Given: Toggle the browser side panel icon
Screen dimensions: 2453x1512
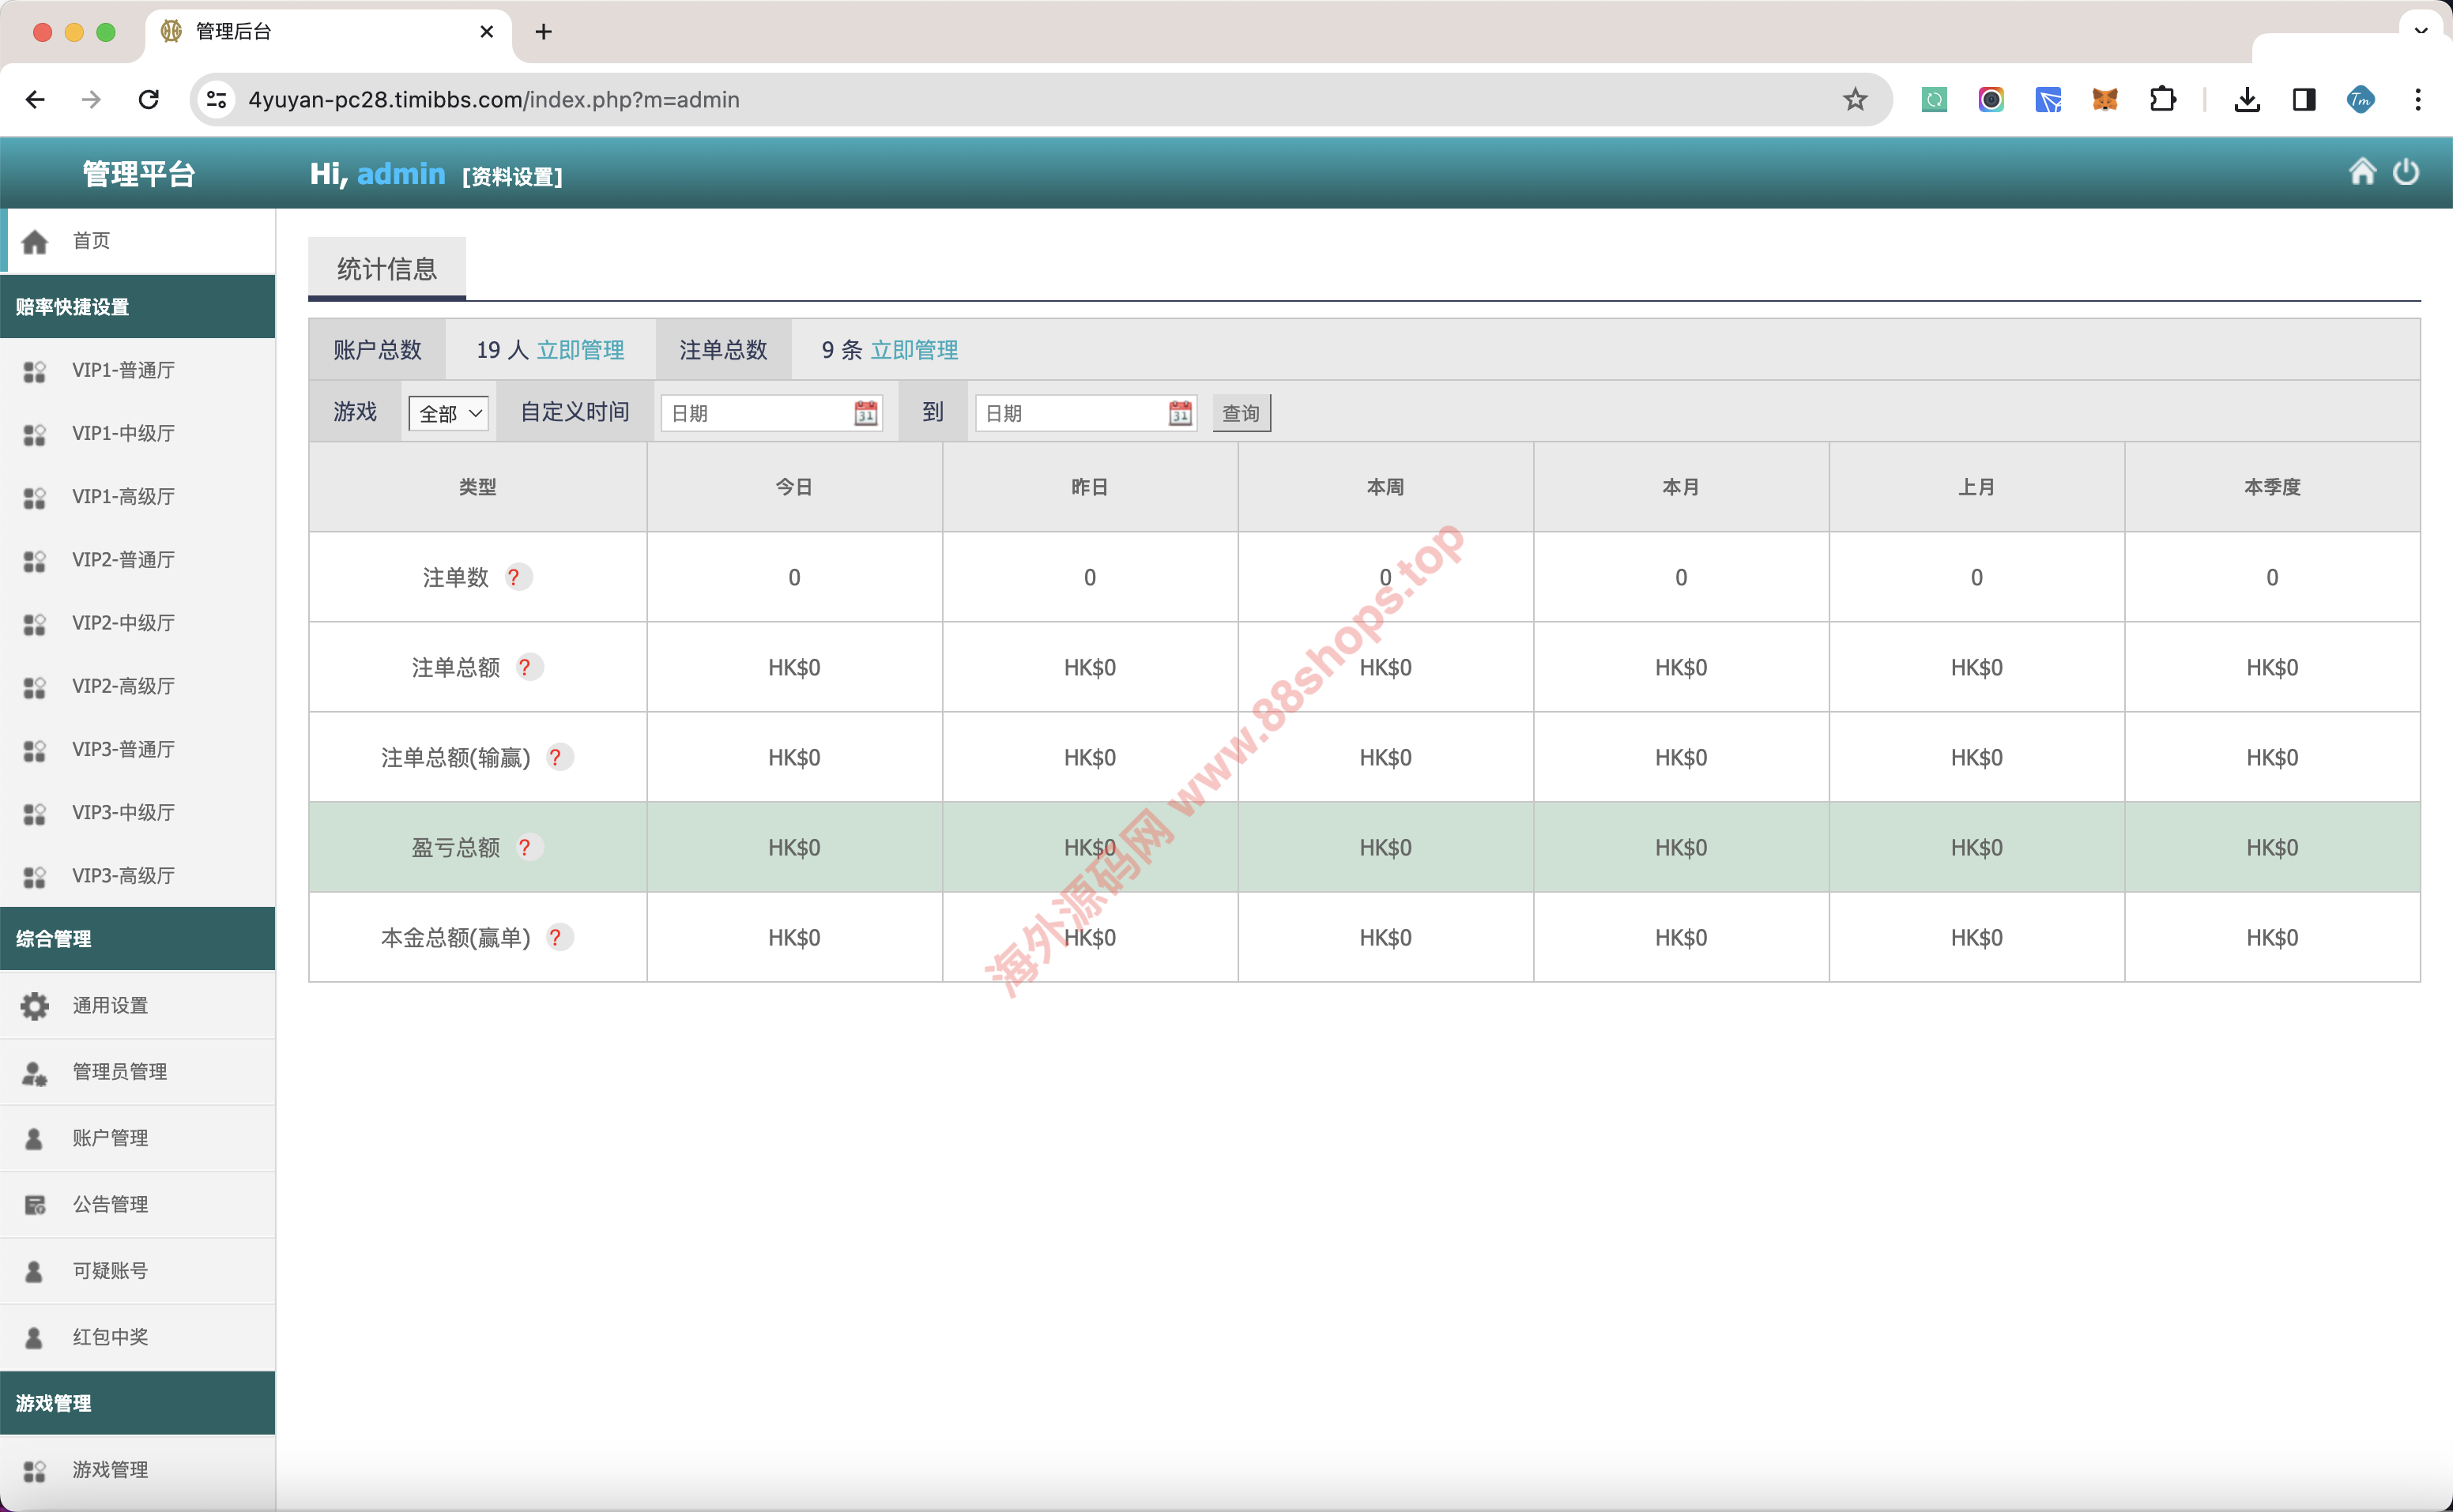Looking at the screenshot, I should [2304, 99].
